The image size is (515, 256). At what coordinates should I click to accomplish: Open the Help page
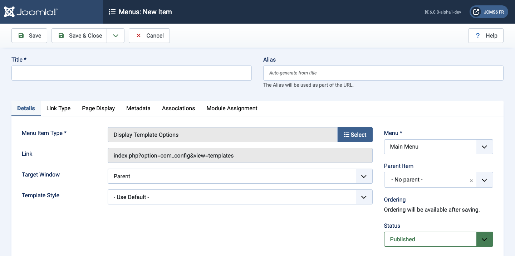click(x=486, y=35)
